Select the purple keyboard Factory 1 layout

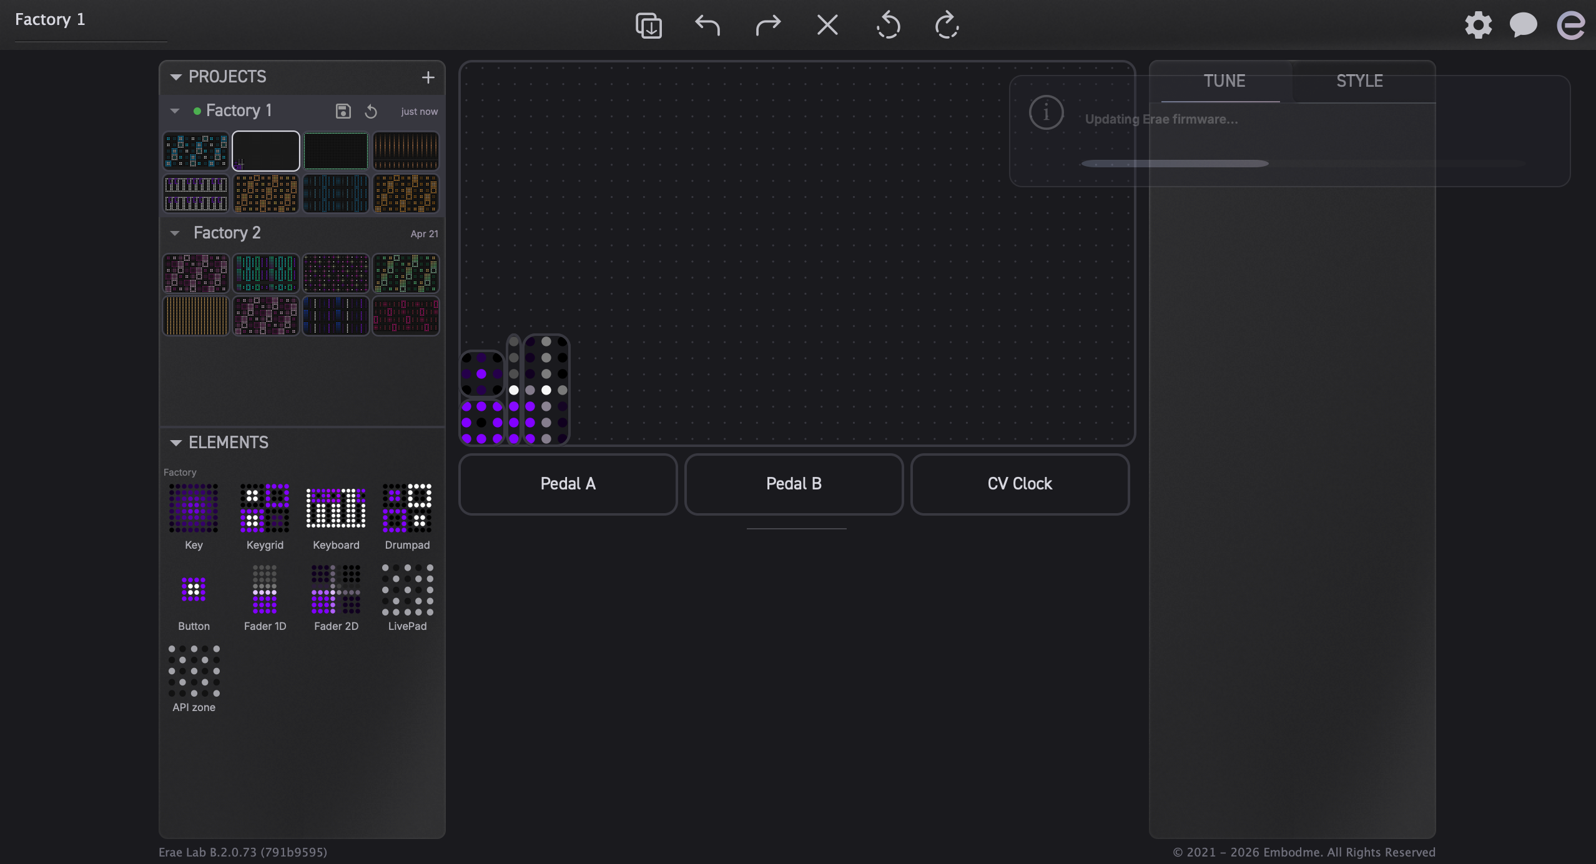[196, 194]
